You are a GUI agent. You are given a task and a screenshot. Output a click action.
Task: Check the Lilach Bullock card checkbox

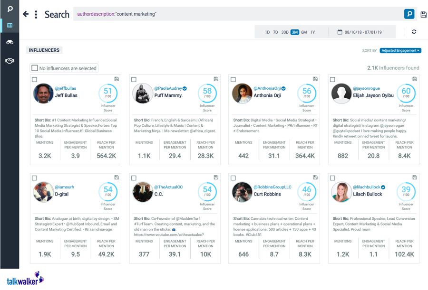pyautogui.click(x=332, y=178)
